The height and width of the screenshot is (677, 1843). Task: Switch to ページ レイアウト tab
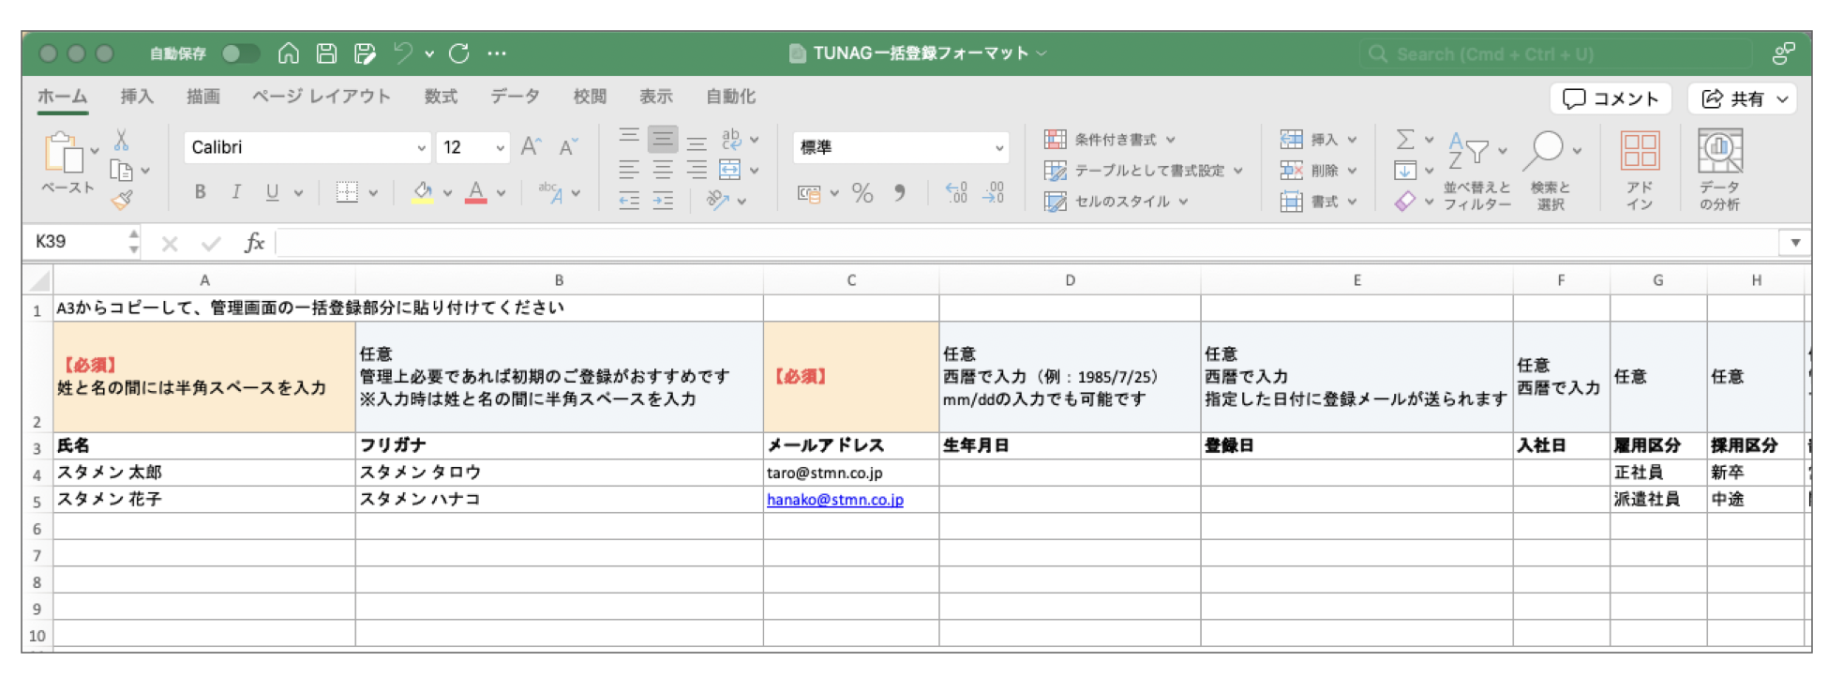point(321,97)
